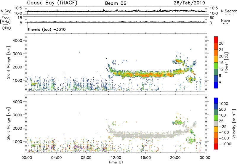Click the 'N.Sky' legend label
The image size is (237, 164).
tap(6, 11)
